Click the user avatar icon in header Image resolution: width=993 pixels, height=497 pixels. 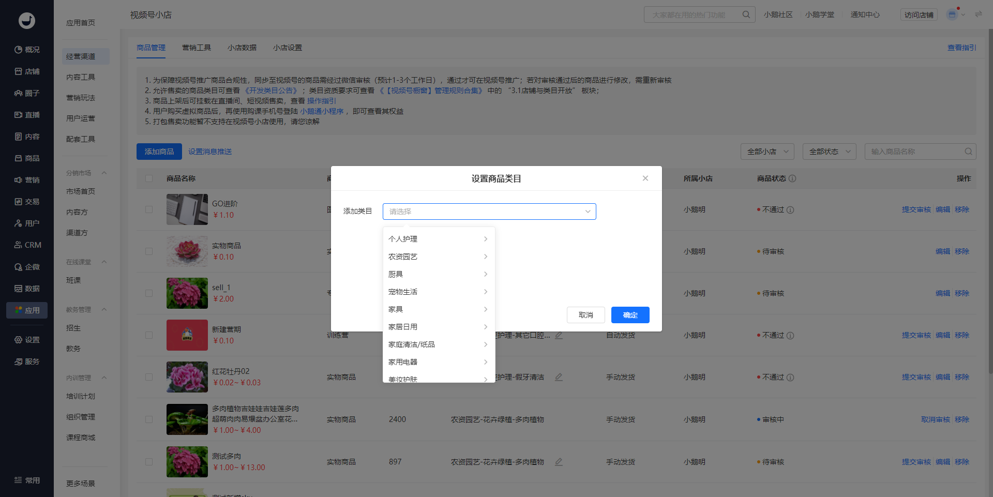coord(952,14)
